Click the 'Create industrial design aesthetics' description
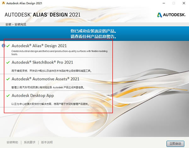This screenshot has width=189, height=148. (60, 53)
